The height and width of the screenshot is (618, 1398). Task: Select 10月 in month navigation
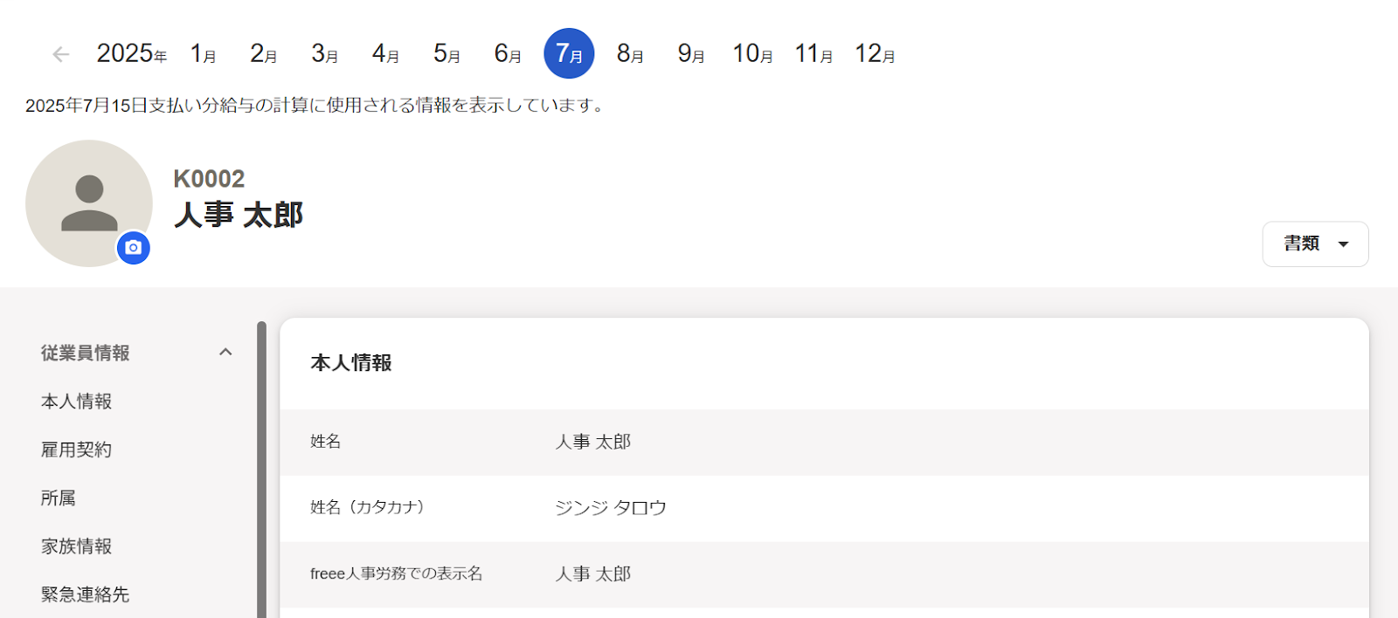[753, 54]
